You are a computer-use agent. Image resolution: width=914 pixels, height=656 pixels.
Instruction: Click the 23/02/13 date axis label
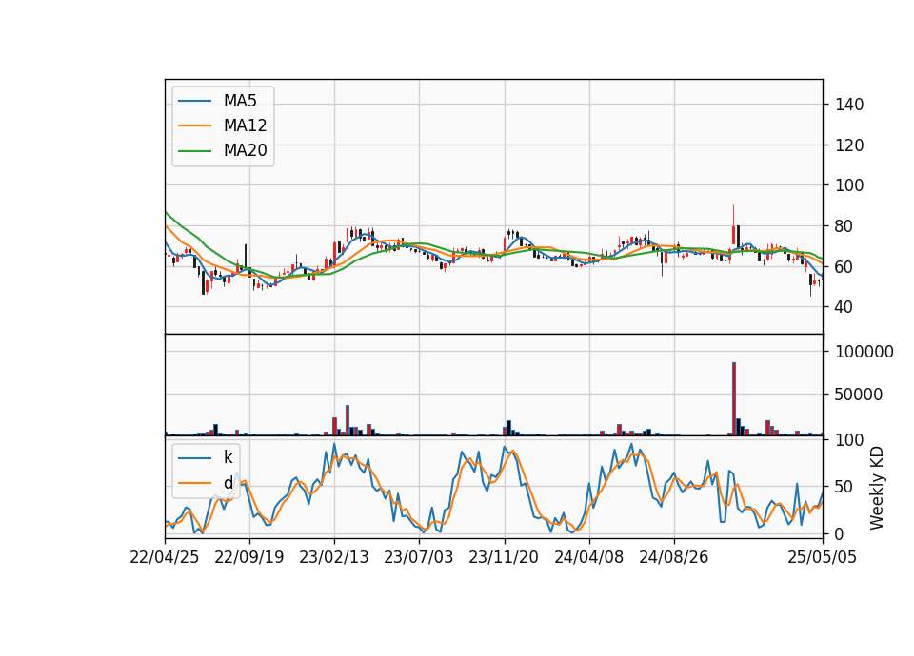pyautogui.click(x=334, y=558)
